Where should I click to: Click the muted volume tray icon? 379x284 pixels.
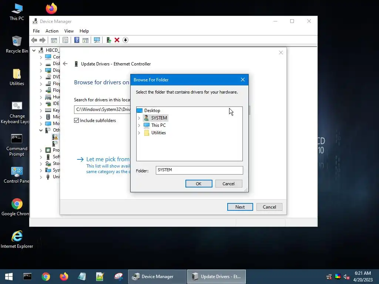click(x=346, y=277)
